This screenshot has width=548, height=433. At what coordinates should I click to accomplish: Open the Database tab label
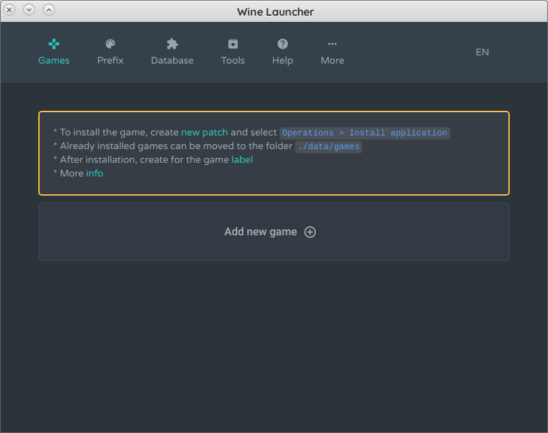click(x=172, y=60)
